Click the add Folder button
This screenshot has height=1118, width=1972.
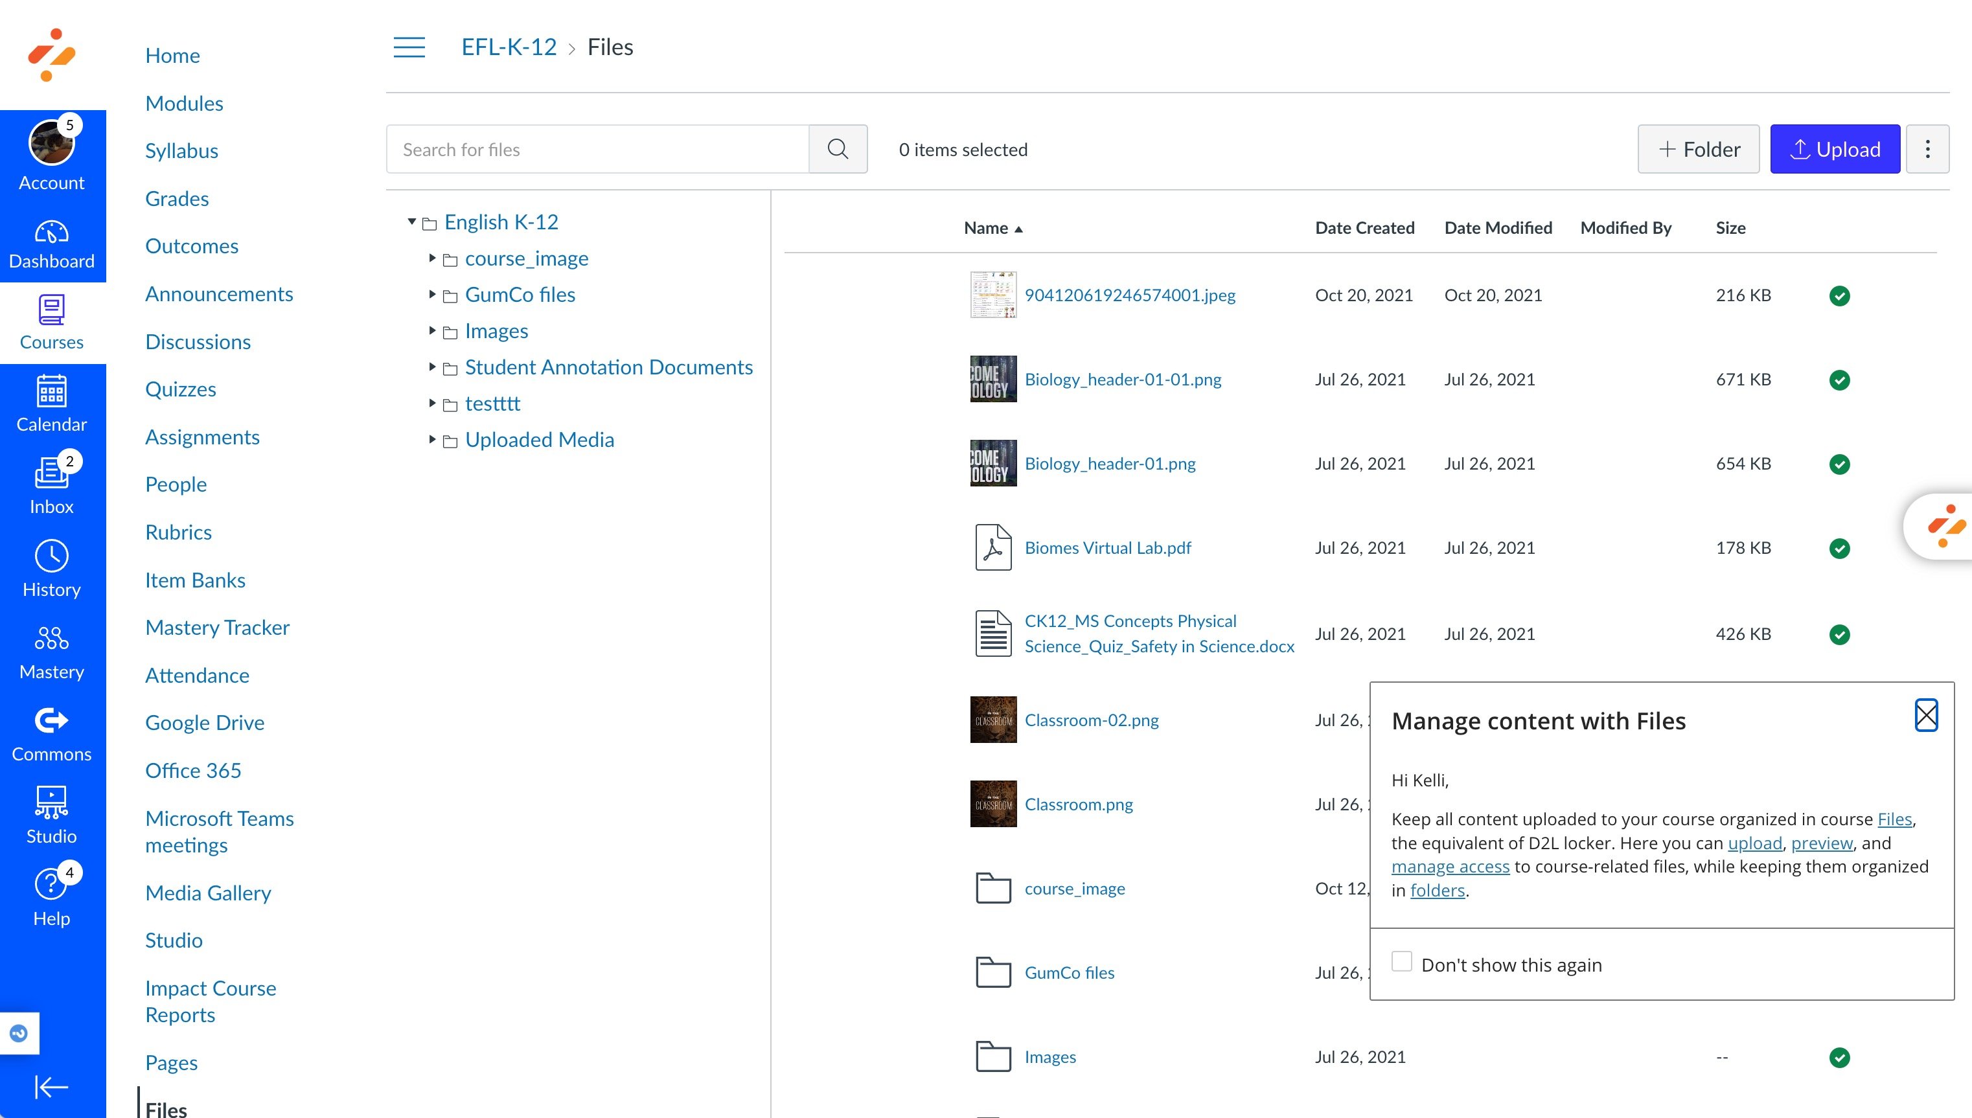(1698, 149)
